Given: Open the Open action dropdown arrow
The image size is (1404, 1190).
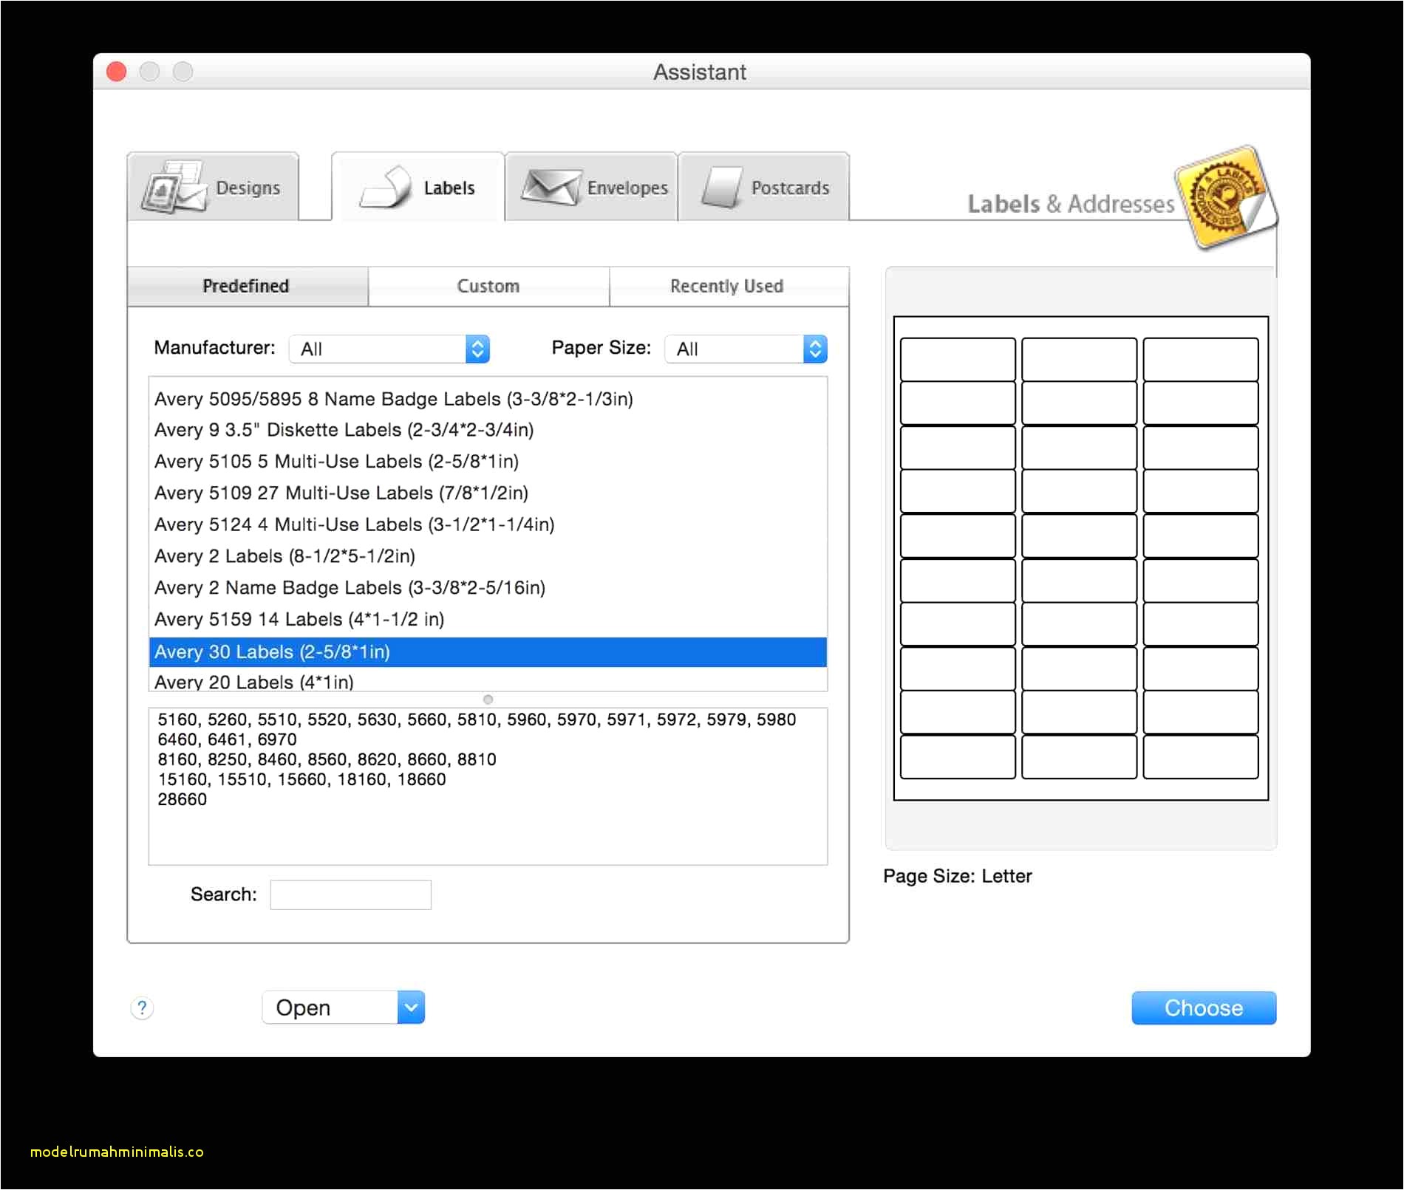Looking at the screenshot, I should [411, 1008].
